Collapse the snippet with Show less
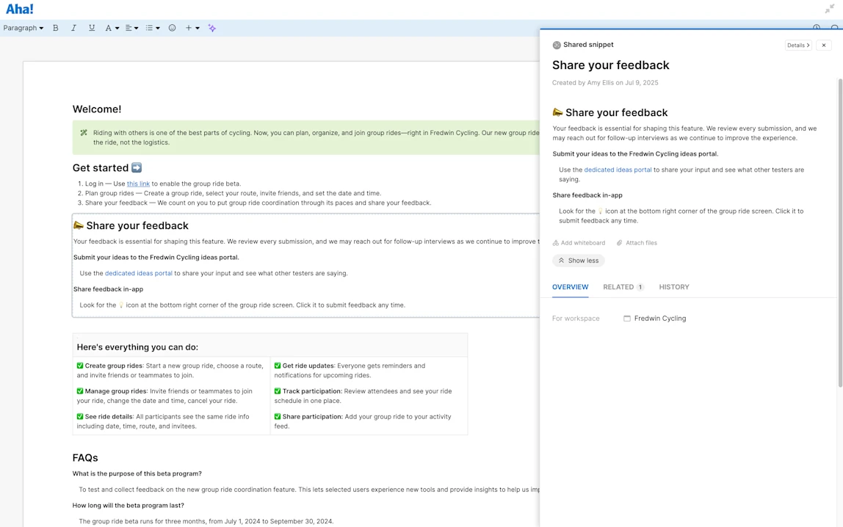Screen dimensions: 843x527 tap(578, 261)
